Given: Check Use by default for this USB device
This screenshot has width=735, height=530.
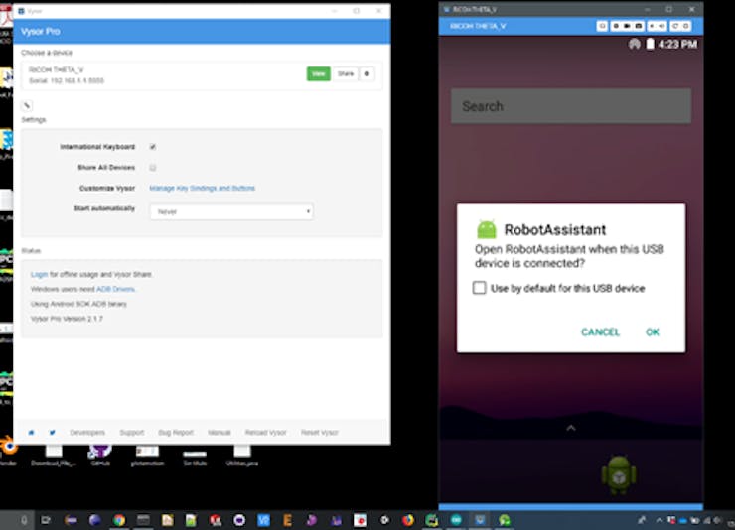Looking at the screenshot, I should [x=479, y=288].
